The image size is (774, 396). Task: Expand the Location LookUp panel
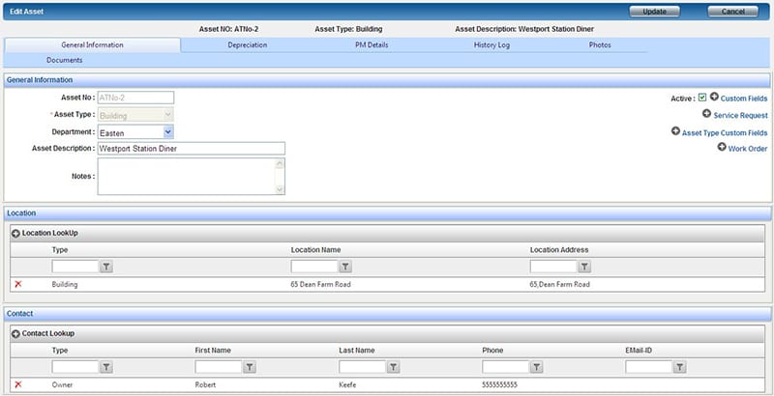(x=15, y=234)
